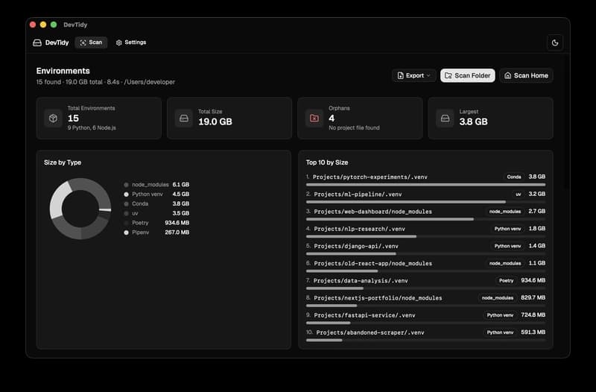This screenshot has width=596, height=392.
Task: Click the Environments heading
Action: point(63,71)
